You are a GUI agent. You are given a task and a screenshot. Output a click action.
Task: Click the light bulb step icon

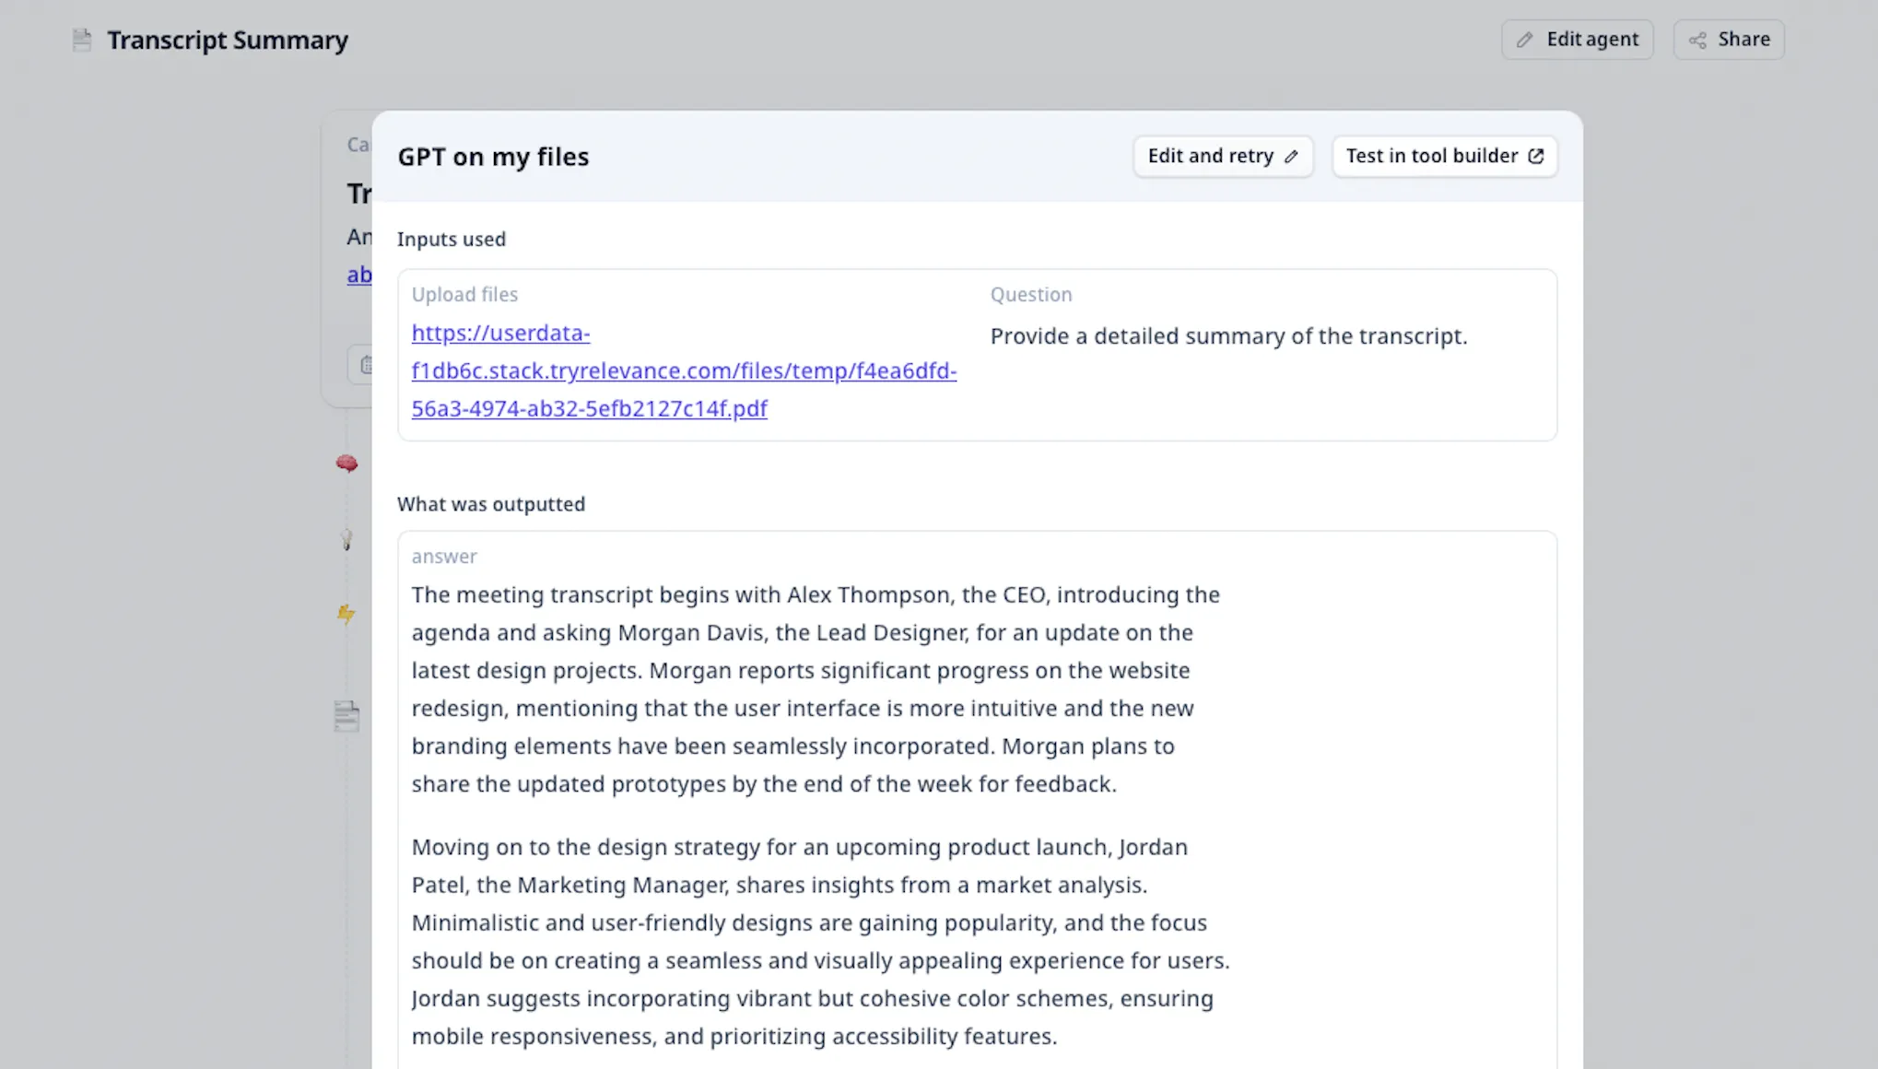[x=346, y=539]
